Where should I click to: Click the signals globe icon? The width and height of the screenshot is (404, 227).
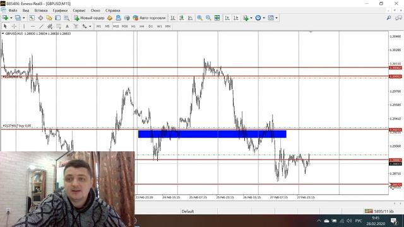click(x=127, y=18)
